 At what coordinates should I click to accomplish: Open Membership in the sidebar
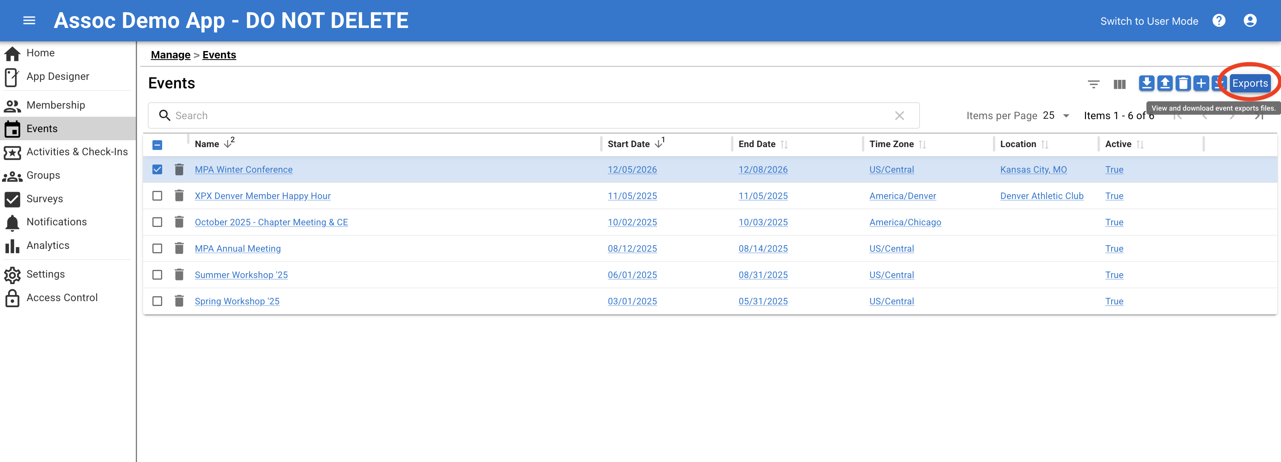click(56, 105)
